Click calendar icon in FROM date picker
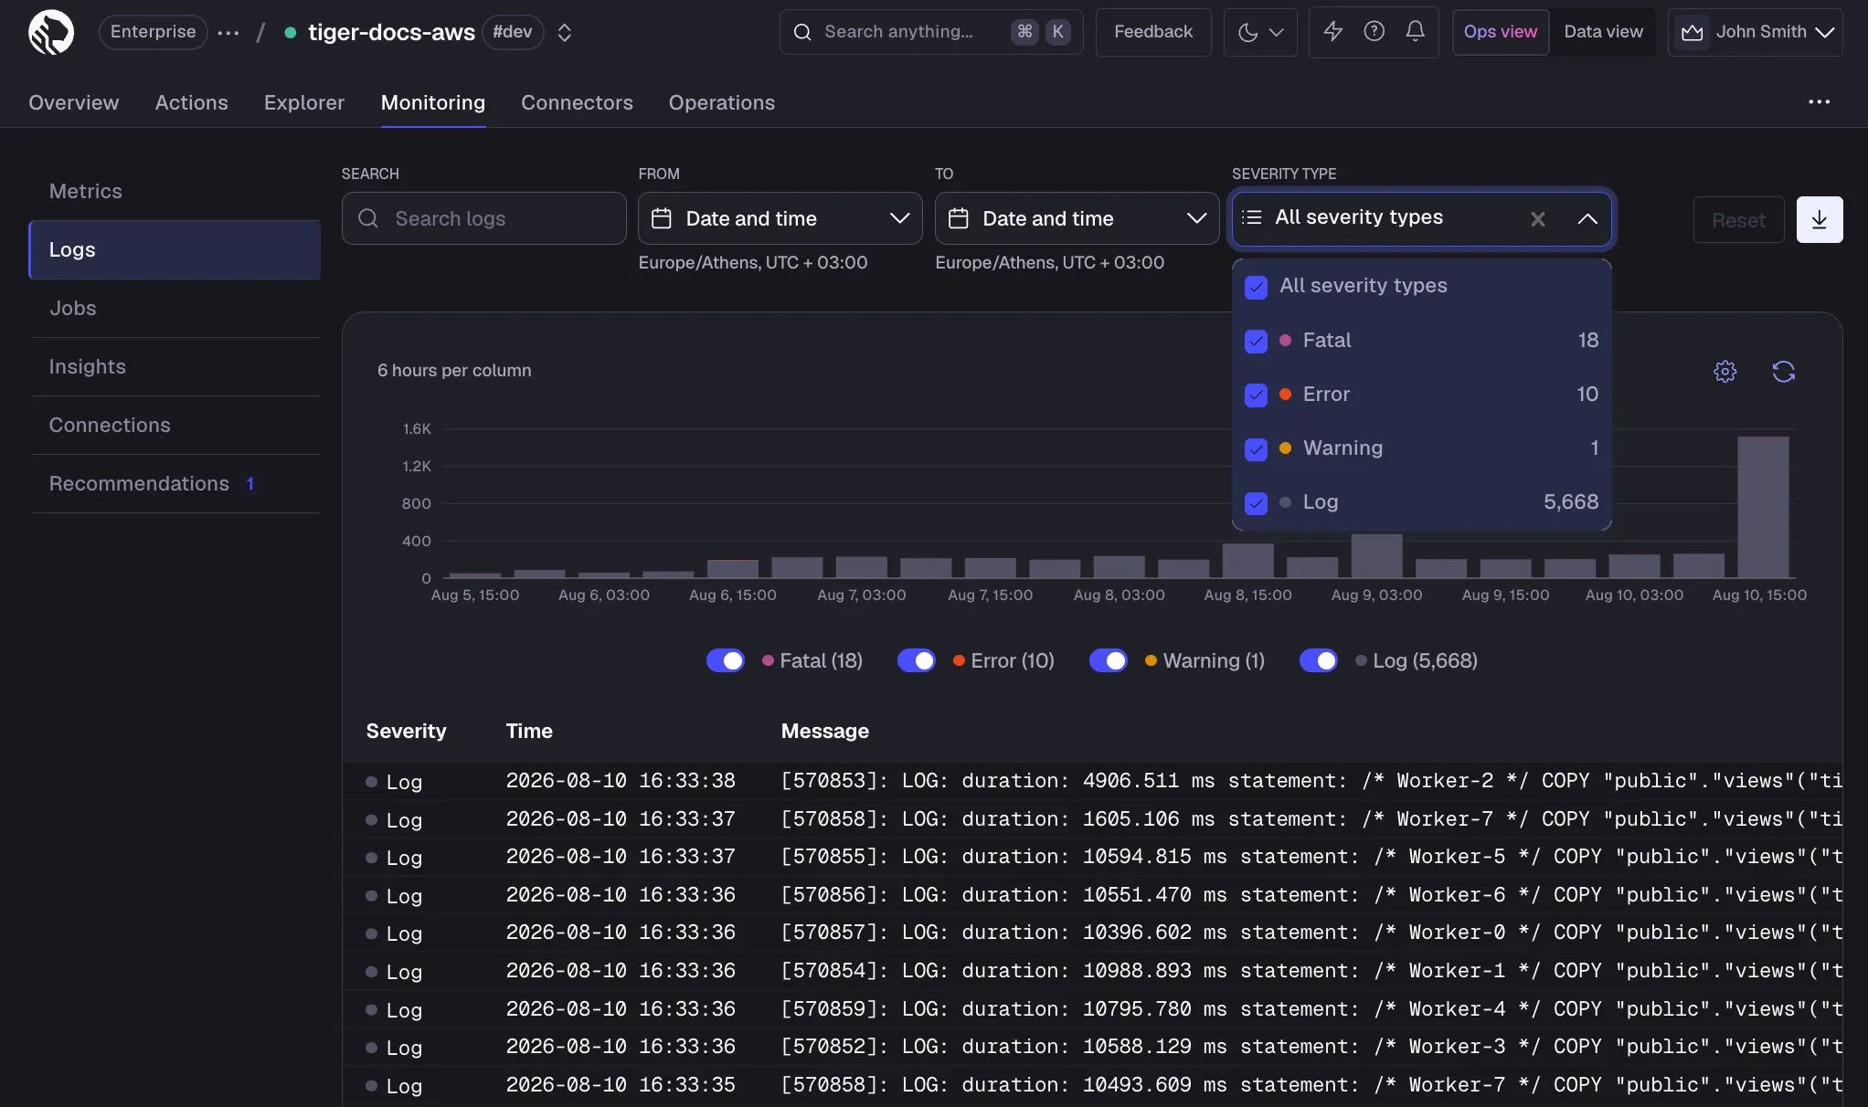This screenshot has height=1107, width=1868. pos(662,218)
